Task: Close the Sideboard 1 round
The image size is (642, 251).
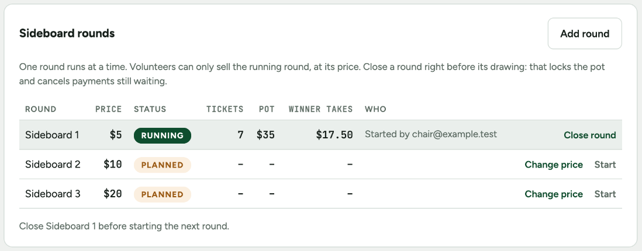Action: coord(589,135)
